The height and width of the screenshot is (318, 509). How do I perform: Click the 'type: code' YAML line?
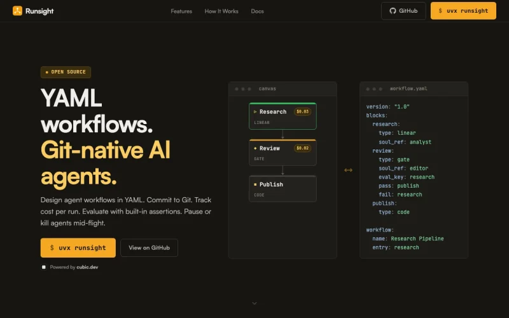pyautogui.click(x=394, y=212)
